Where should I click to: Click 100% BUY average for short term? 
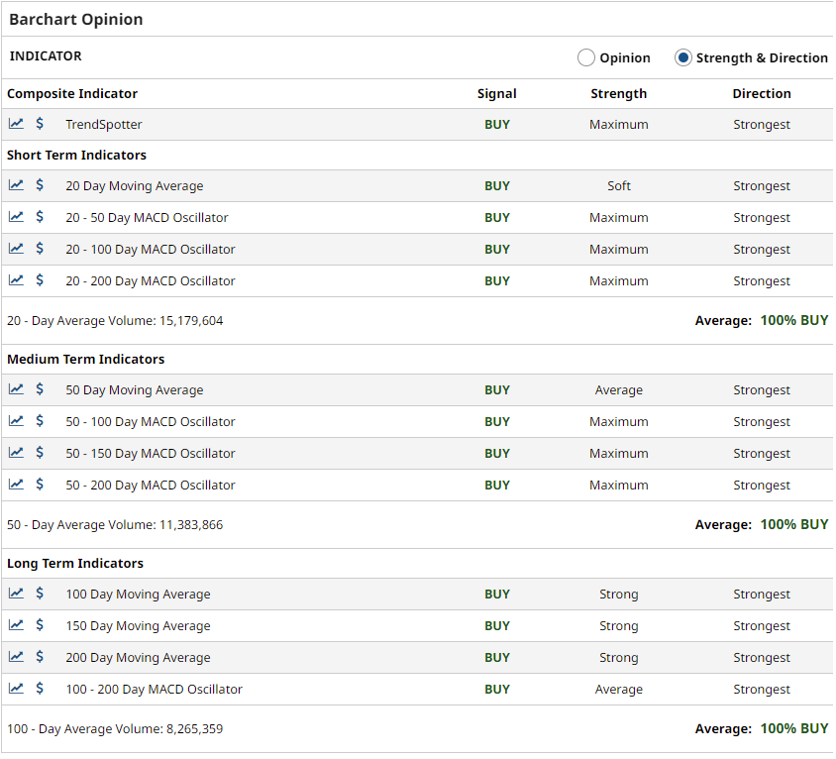click(793, 321)
